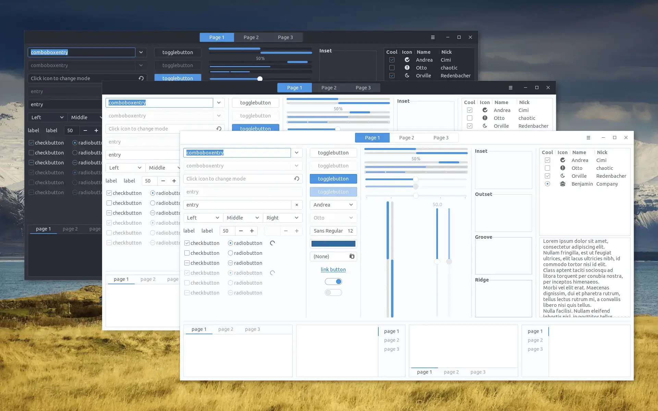This screenshot has width=658, height=411.
Task: Click minus stepper next to the value 50 in the front window
Action: click(241, 231)
